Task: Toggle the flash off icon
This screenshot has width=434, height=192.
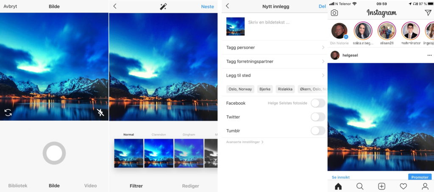Action: (x=100, y=113)
